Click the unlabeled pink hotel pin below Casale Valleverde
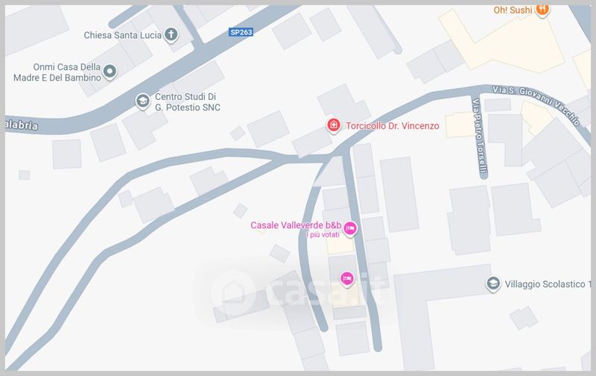596x376 pixels. click(x=346, y=279)
